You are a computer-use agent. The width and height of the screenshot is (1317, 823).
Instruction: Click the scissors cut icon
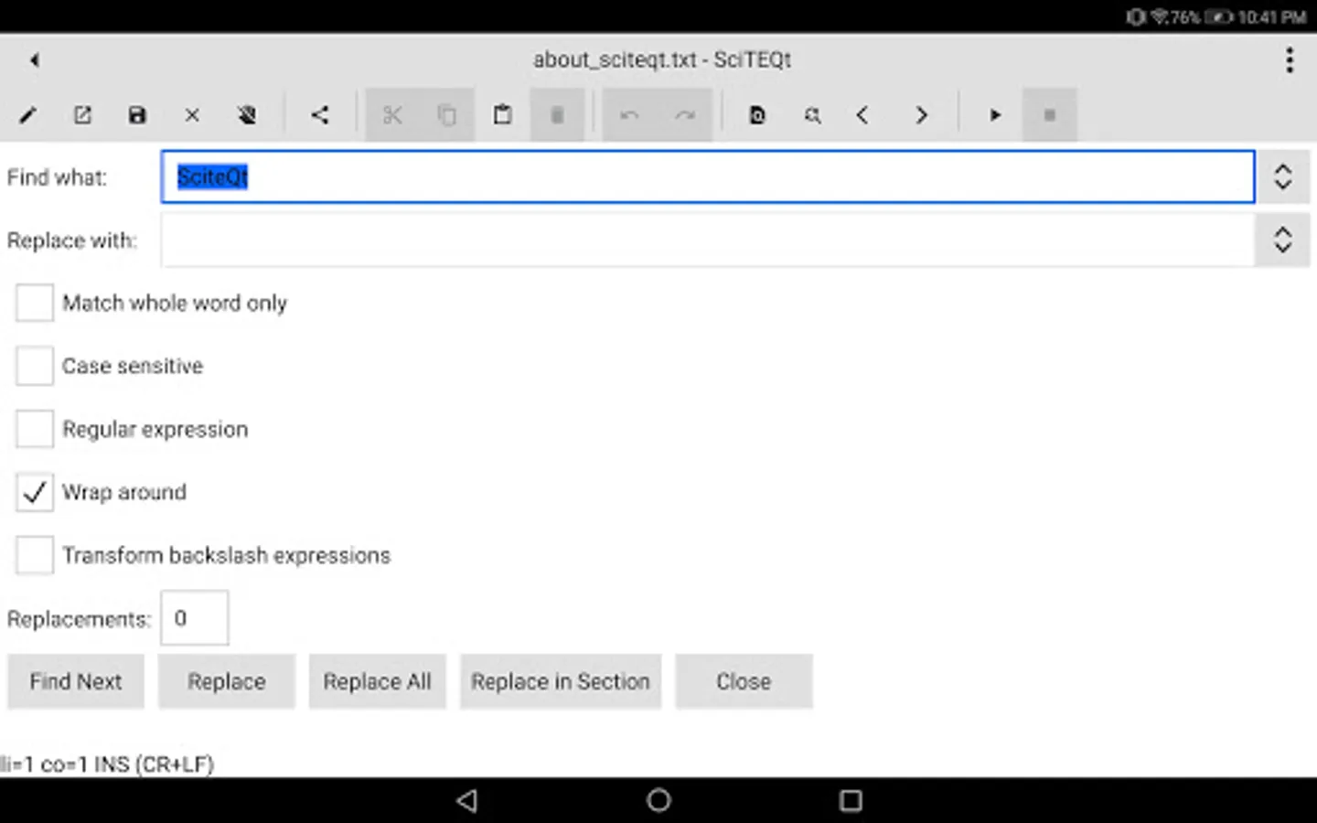[x=392, y=115]
